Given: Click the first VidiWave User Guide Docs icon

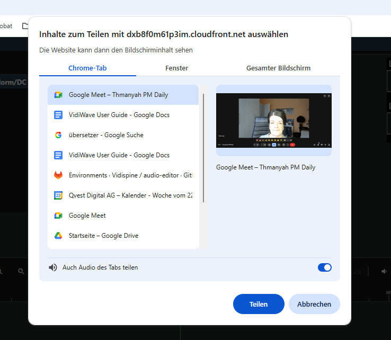Looking at the screenshot, I should 58,115.
